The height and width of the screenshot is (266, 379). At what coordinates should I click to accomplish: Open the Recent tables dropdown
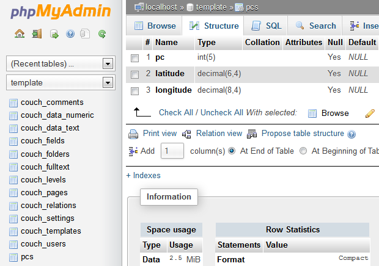61,63
